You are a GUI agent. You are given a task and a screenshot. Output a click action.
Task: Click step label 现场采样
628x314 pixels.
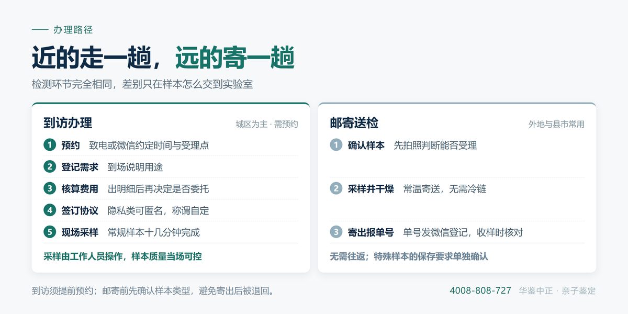[x=80, y=232]
